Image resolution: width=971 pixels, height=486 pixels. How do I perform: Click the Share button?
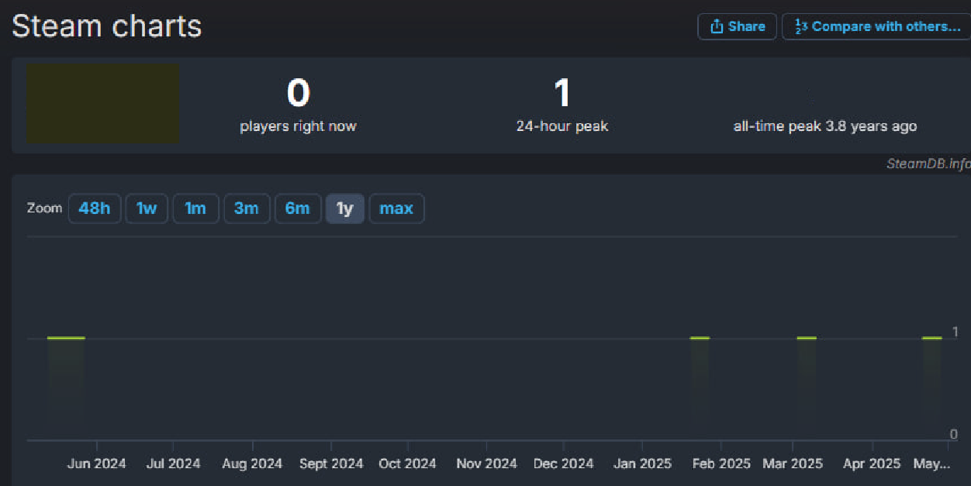737,26
